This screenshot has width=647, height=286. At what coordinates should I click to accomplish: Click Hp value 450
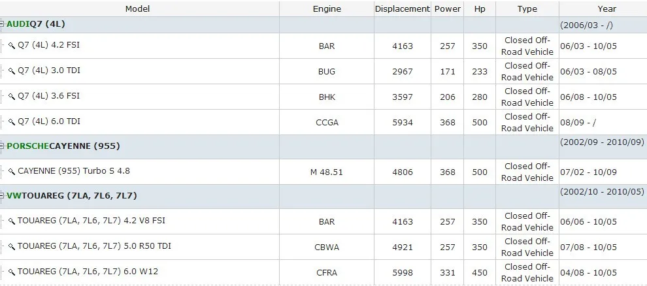480,273
